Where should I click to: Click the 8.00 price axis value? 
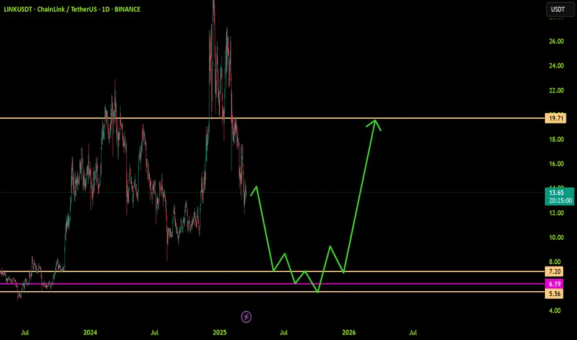[x=555, y=261]
